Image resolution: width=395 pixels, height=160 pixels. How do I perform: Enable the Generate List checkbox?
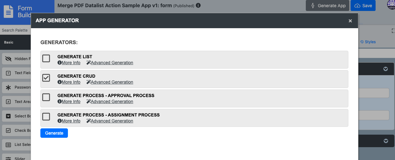46,58
